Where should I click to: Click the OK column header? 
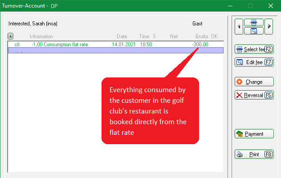tap(214, 36)
